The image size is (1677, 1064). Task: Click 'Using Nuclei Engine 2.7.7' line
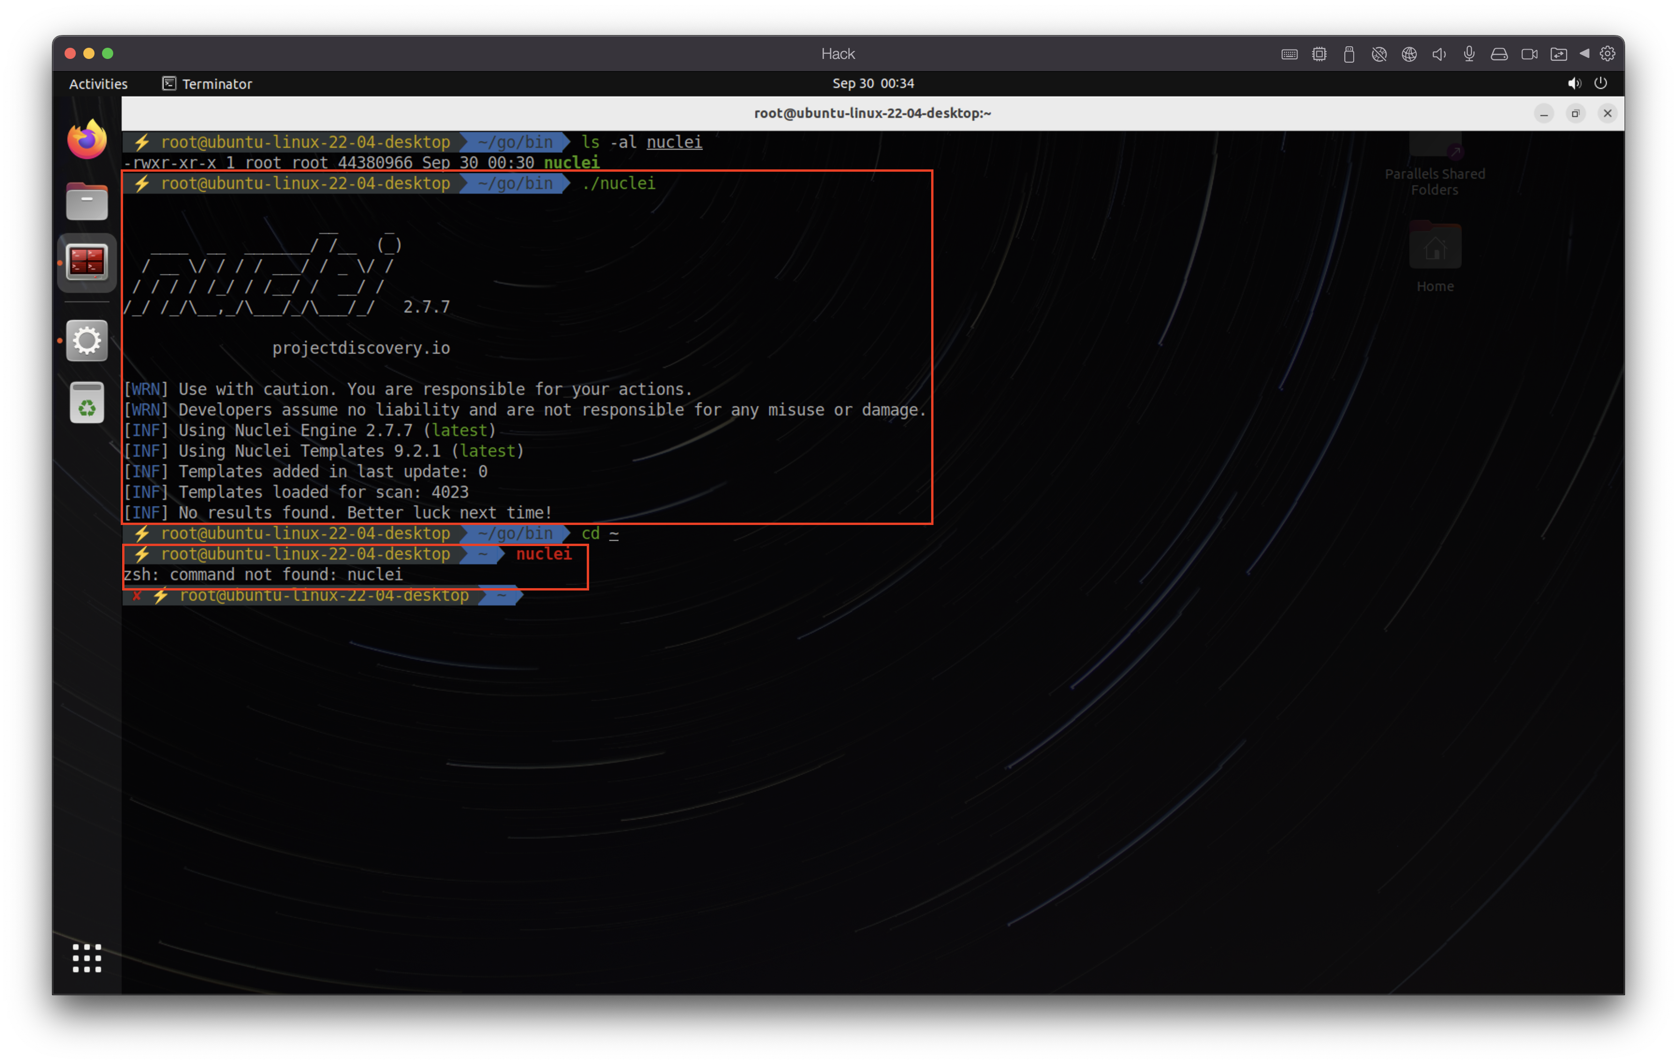point(310,430)
